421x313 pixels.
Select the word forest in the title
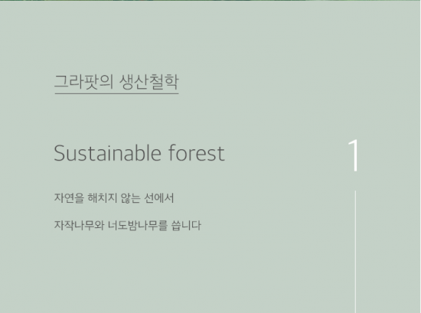(197, 153)
